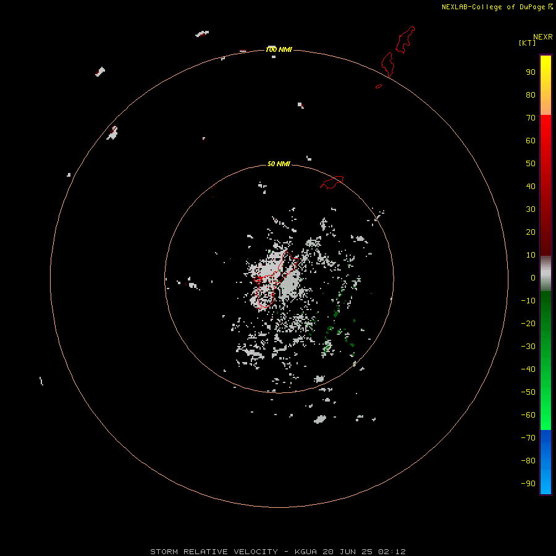The width and height of the screenshot is (556, 556).
Task: Click the red island outline on 50 NMI ring
Action: point(332,182)
